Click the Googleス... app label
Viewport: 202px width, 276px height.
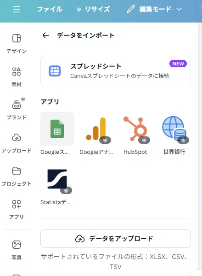(x=55, y=152)
